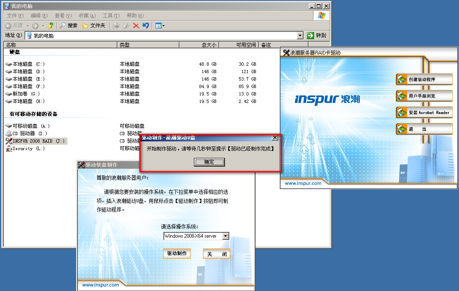Open the 查看(V) menu
Viewport: 459px width, 291px height.
(63, 16)
